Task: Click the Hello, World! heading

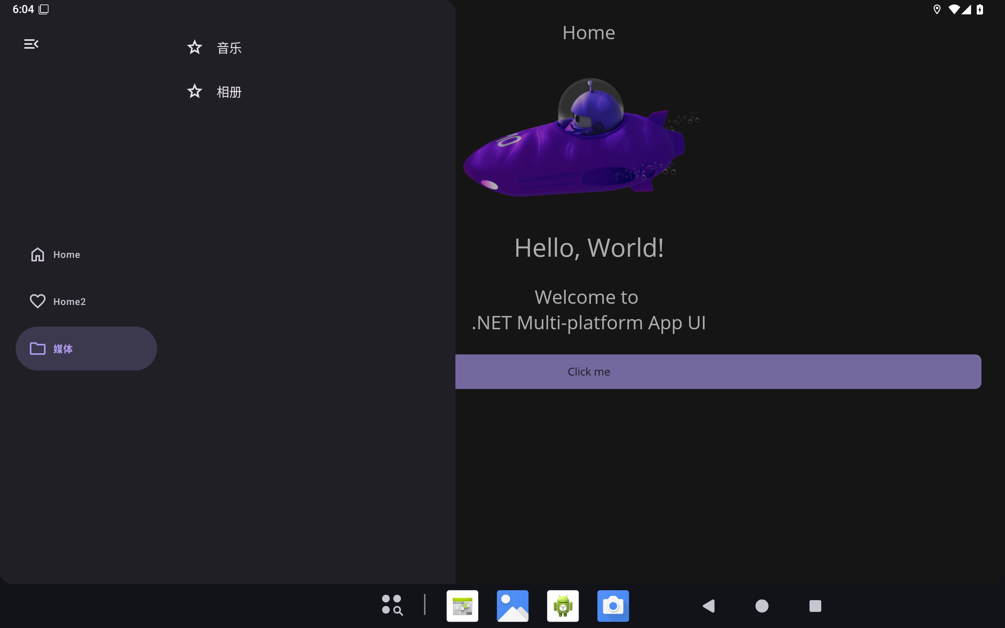Action: (x=589, y=248)
